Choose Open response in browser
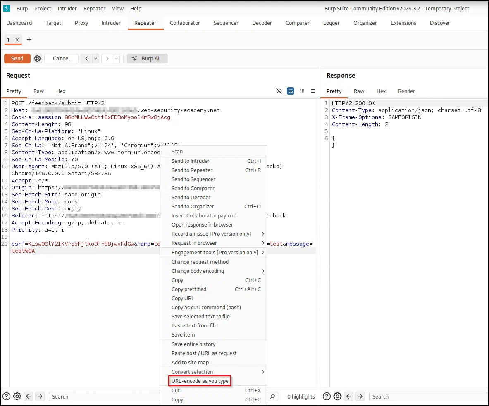 tap(213, 225)
